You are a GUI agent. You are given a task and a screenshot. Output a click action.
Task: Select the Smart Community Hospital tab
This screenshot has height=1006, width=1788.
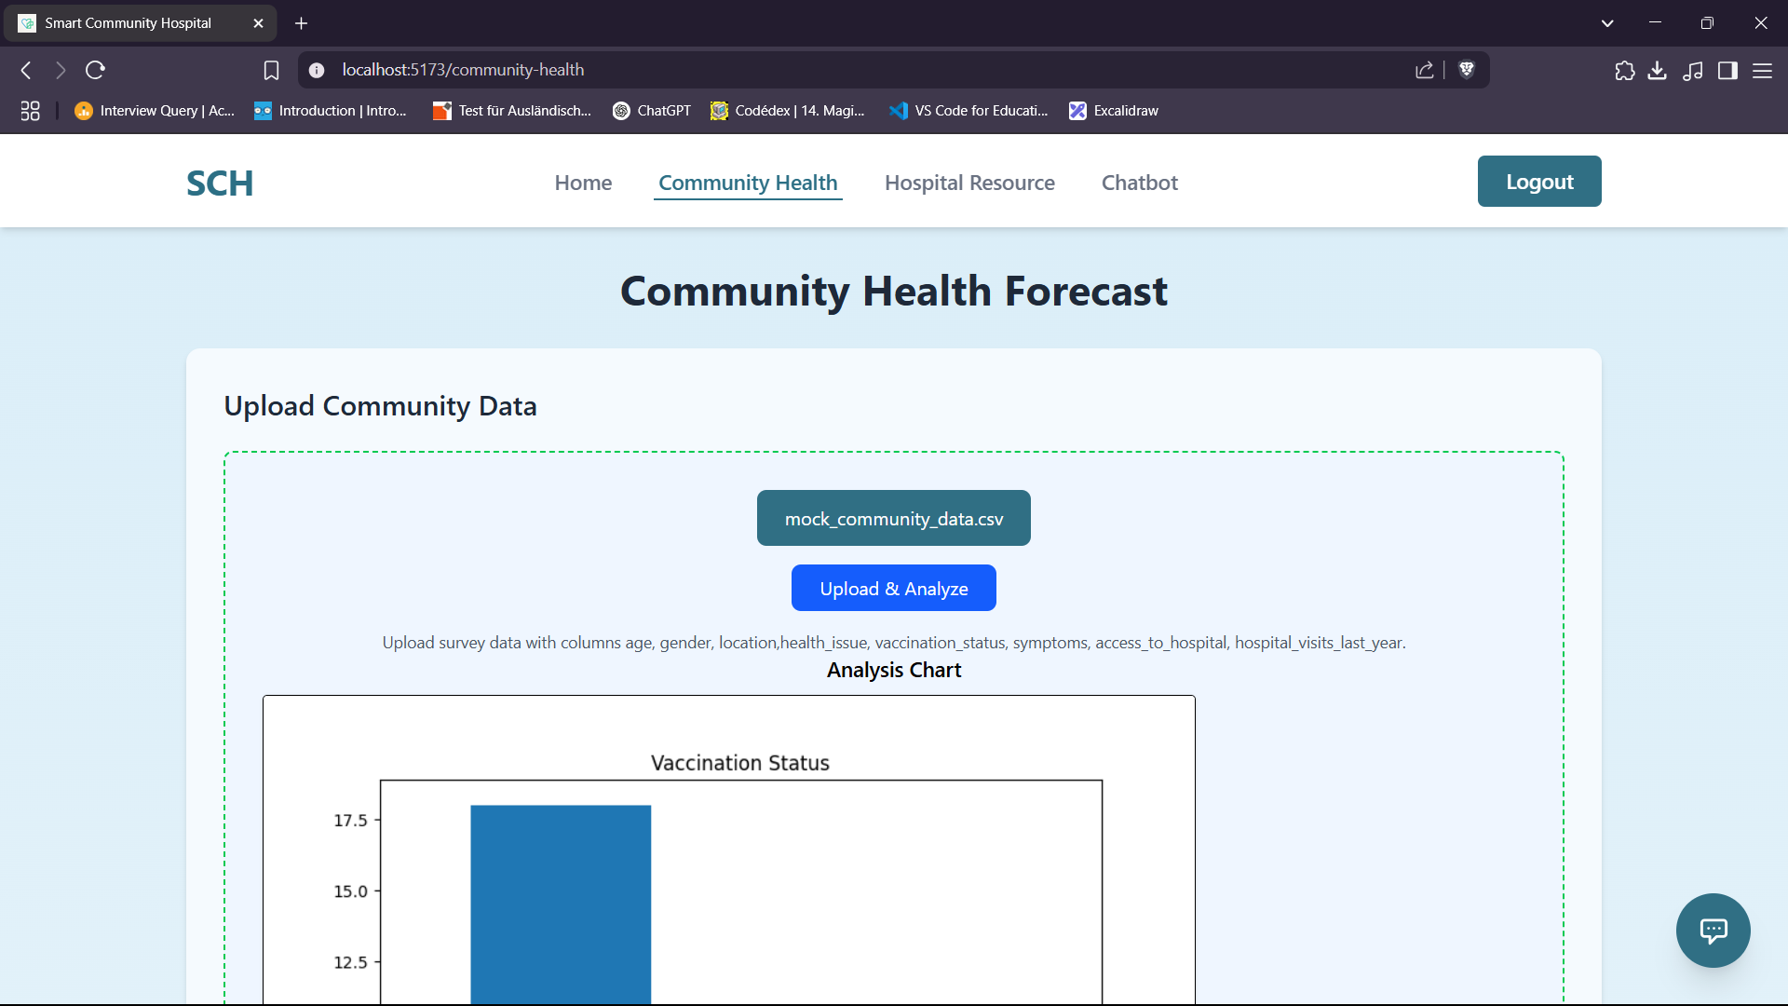129,22
